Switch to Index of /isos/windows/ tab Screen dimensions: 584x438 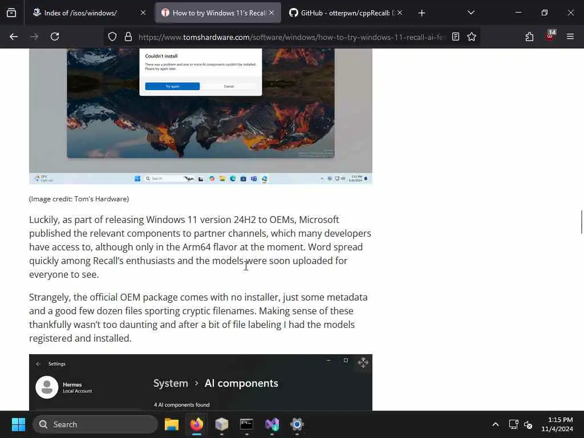click(x=88, y=13)
